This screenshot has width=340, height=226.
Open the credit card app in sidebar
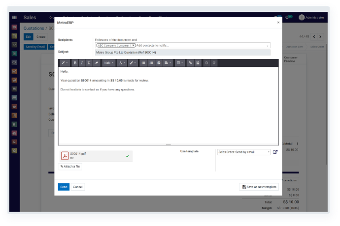click(14, 98)
